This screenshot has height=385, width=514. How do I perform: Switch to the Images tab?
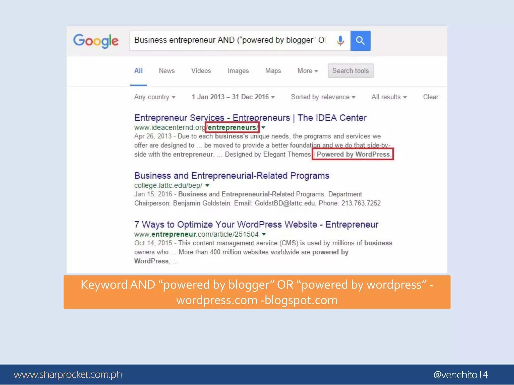pos(238,71)
